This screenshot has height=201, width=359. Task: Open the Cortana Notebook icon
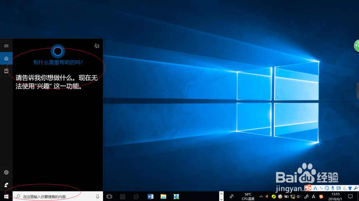6,71
